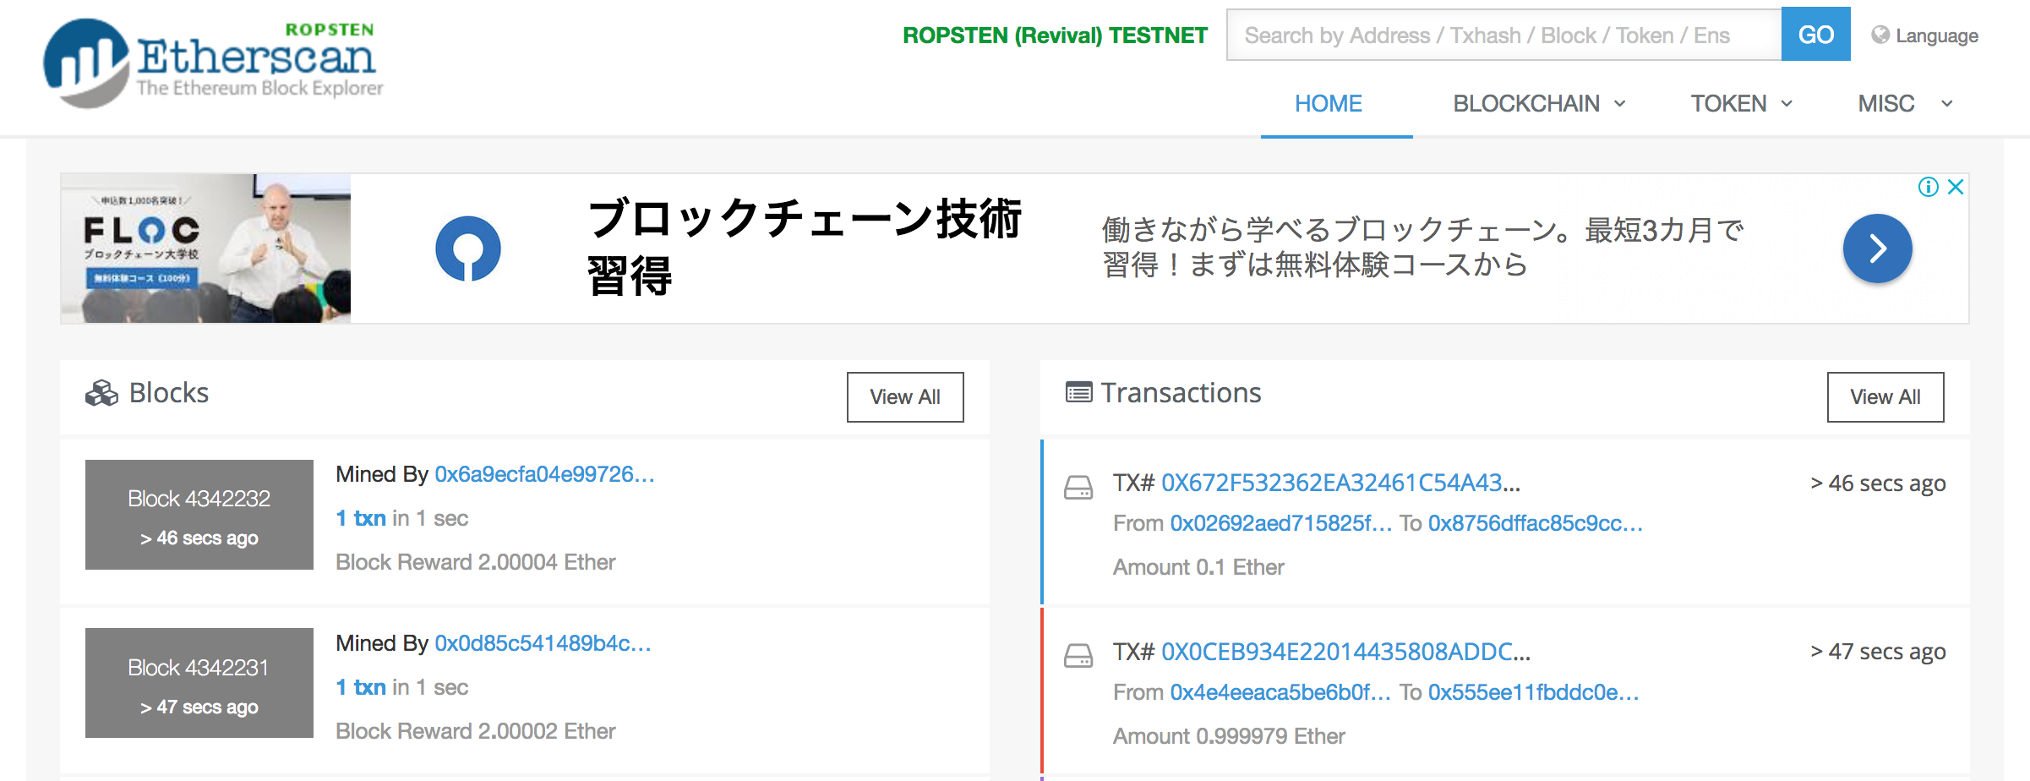2030x781 pixels.
Task: Click ROPSTEN (Revival) TESTNET label
Action: pos(1055,35)
